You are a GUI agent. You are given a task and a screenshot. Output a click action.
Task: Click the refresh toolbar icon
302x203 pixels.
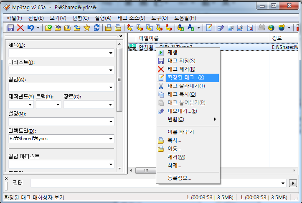point(97,28)
